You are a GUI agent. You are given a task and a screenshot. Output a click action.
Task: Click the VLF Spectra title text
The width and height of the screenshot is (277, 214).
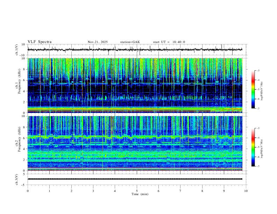(40, 42)
